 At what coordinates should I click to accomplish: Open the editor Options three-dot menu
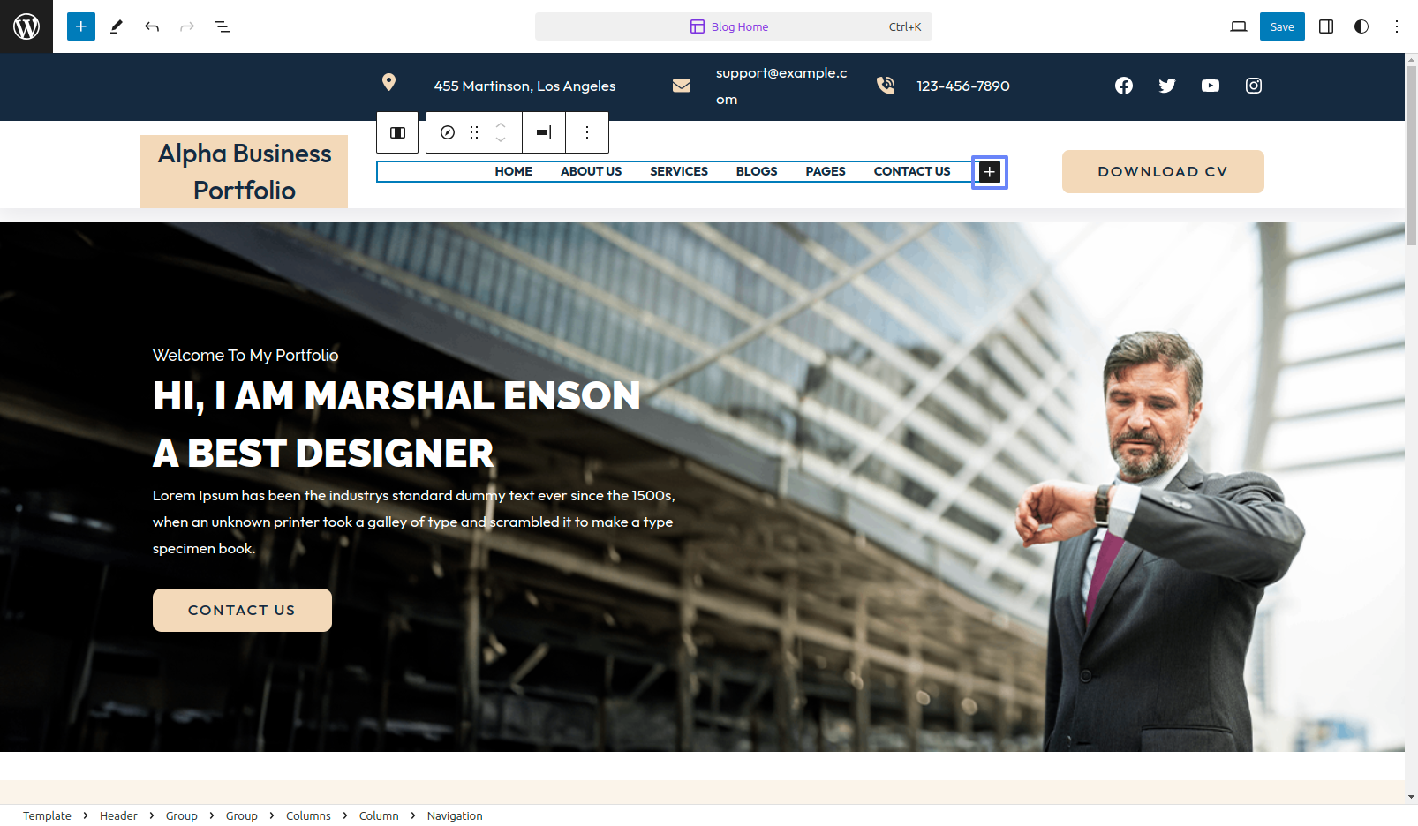point(1397,26)
